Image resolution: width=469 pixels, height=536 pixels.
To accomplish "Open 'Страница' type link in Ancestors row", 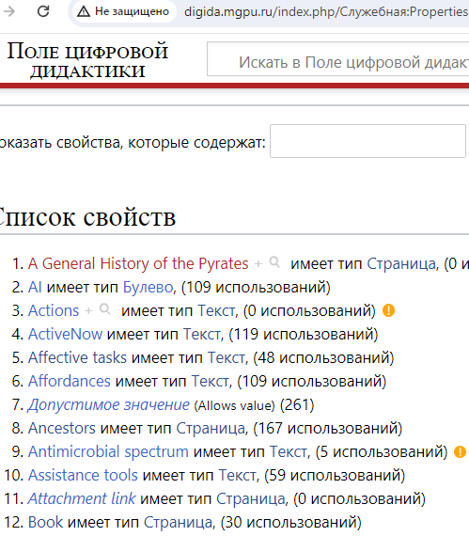I will [x=211, y=428].
